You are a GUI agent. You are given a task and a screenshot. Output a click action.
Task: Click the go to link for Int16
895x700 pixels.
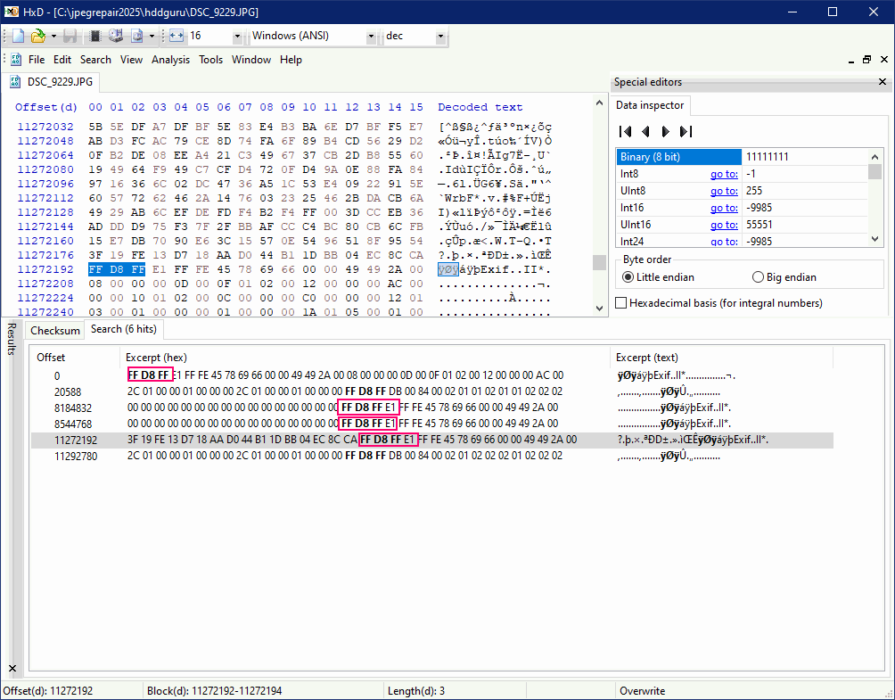724,208
